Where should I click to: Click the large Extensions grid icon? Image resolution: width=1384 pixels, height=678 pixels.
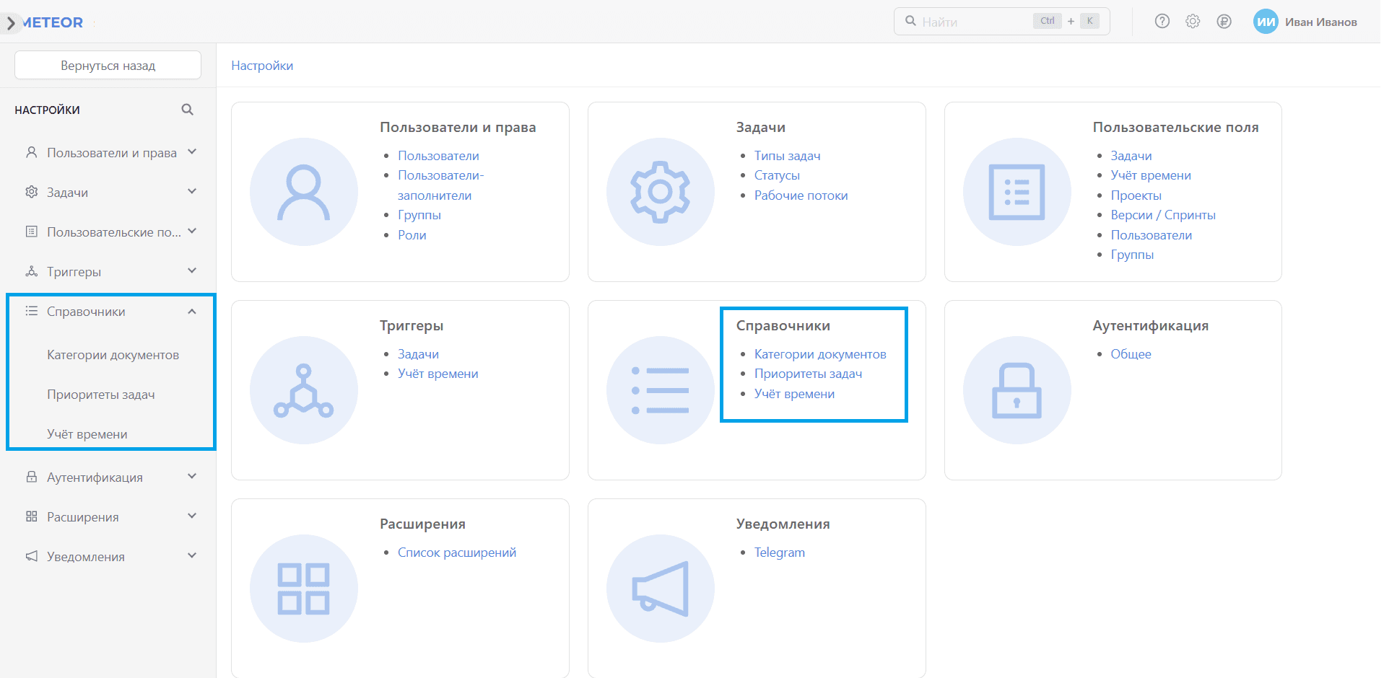pyautogui.click(x=303, y=589)
